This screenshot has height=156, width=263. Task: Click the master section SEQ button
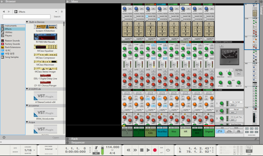[222, 128]
